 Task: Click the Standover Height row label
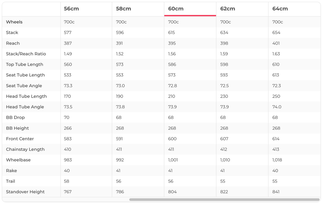tap(25, 192)
